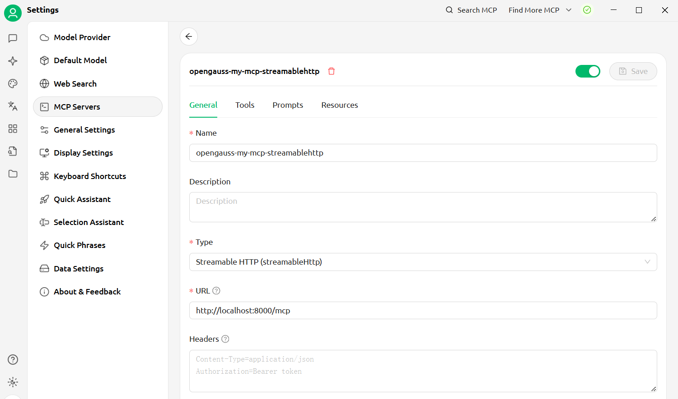Open the chat assistants sidebar icon
Screen dimensions: 678x399
click(13, 38)
